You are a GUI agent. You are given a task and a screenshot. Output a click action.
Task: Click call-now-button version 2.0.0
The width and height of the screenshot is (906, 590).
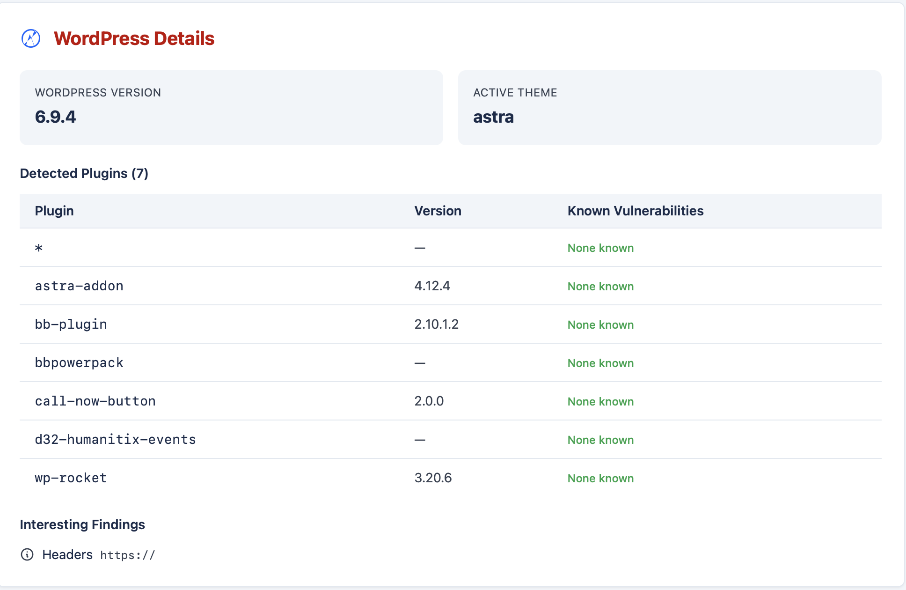coord(429,401)
